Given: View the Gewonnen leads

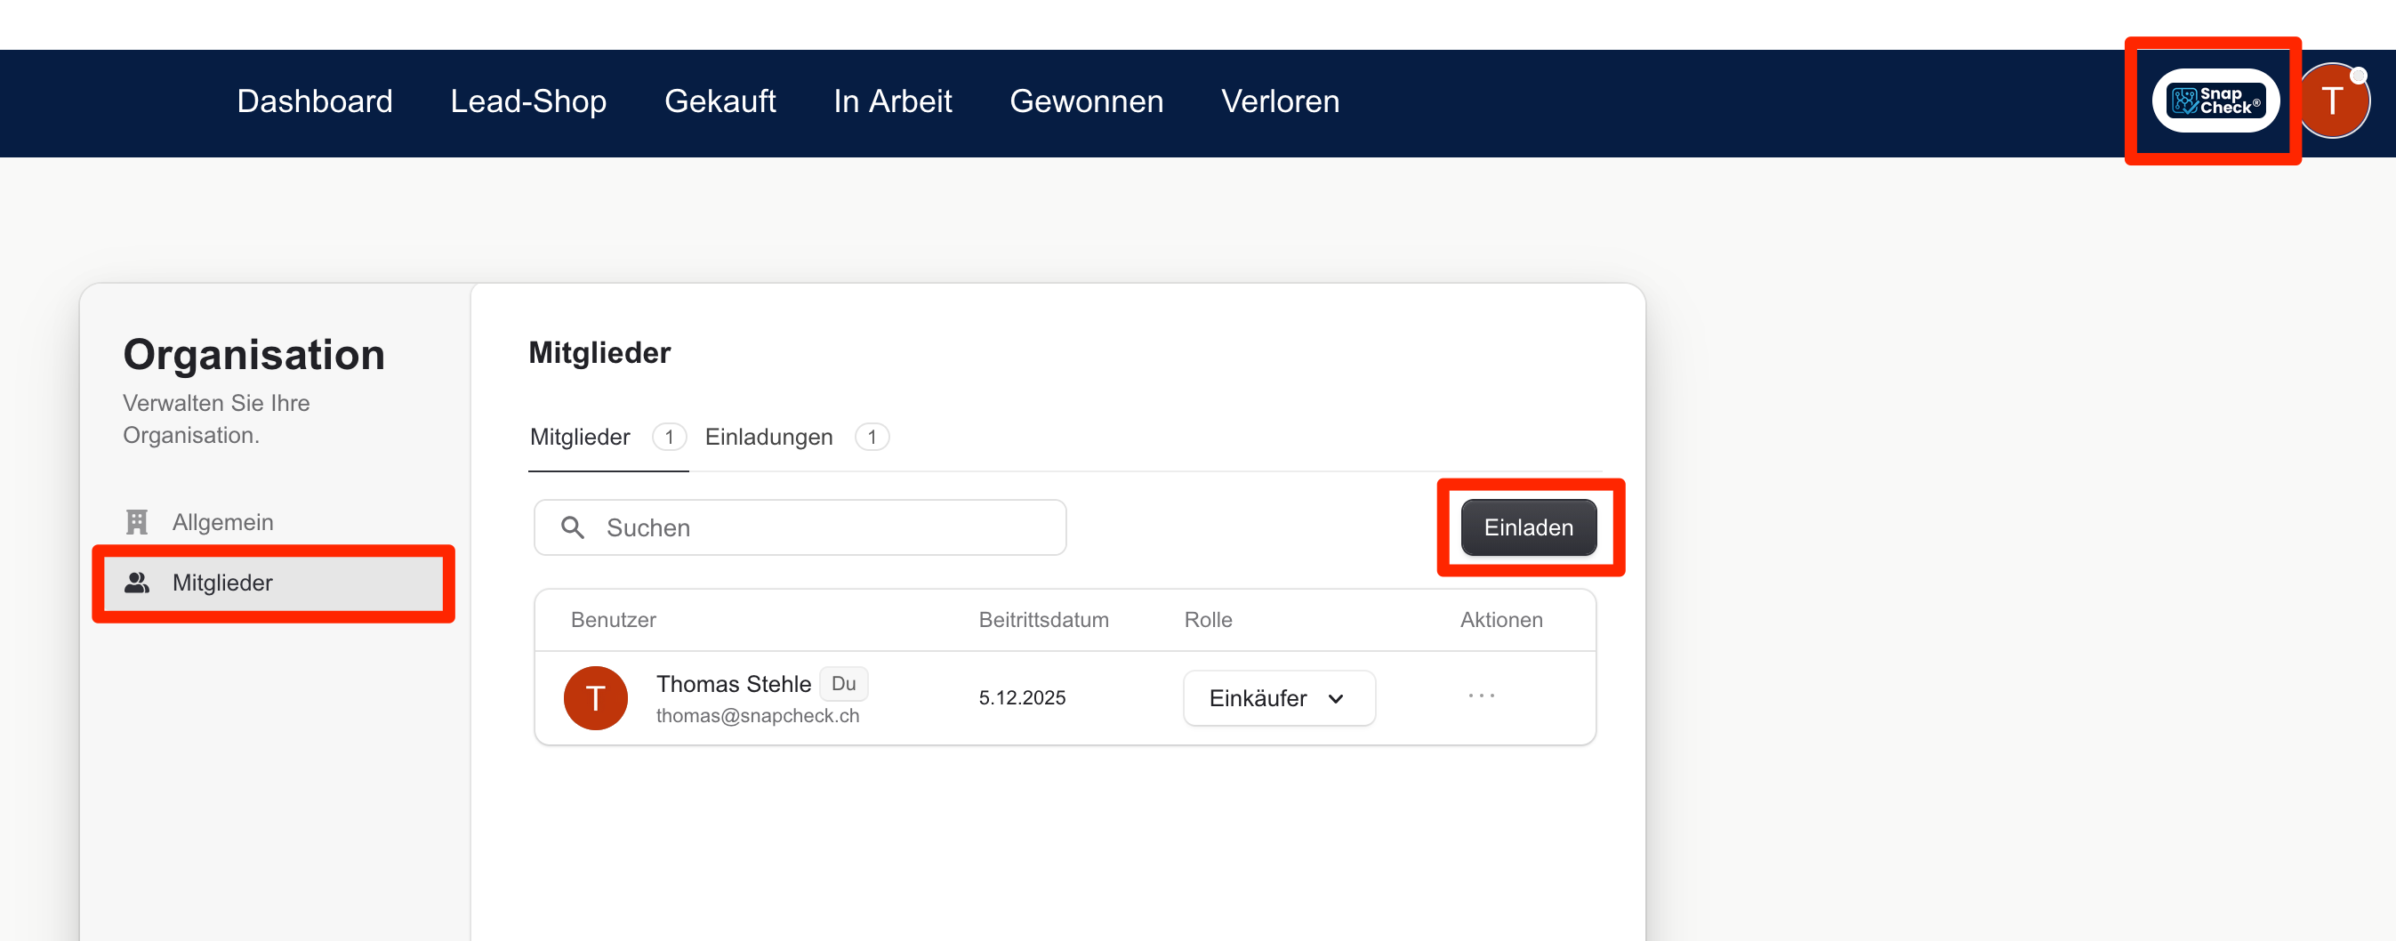Looking at the screenshot, I should point(1085,101).
